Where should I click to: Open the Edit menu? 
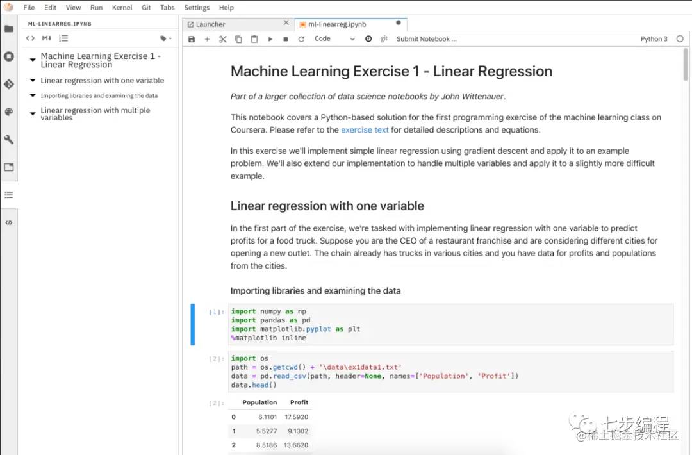[51, 8]
